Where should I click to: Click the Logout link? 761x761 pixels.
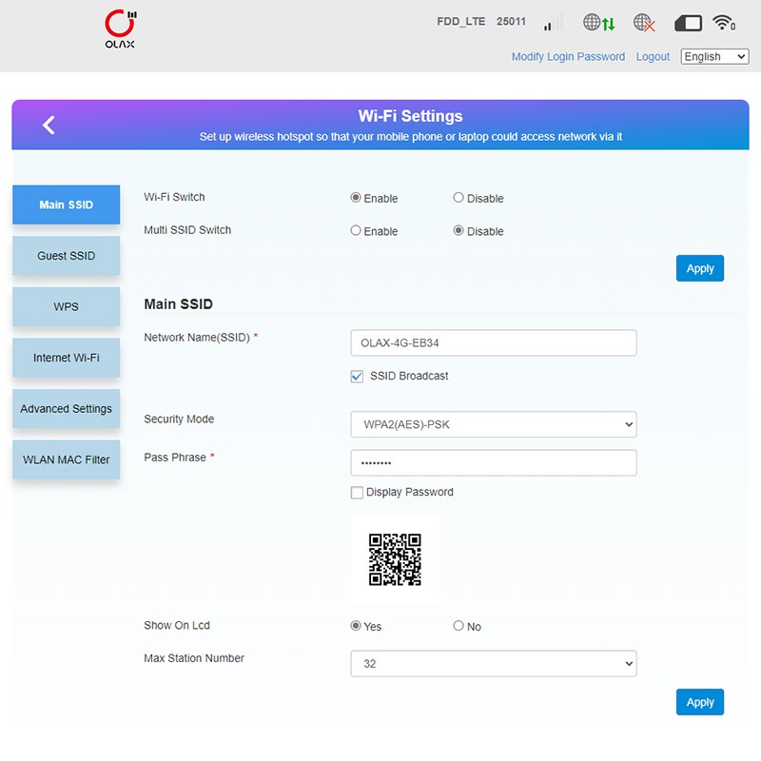coord(653,57)
